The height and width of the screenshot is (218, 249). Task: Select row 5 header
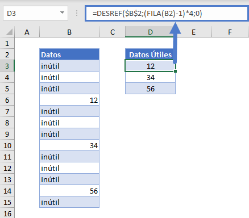coord(7,89)
